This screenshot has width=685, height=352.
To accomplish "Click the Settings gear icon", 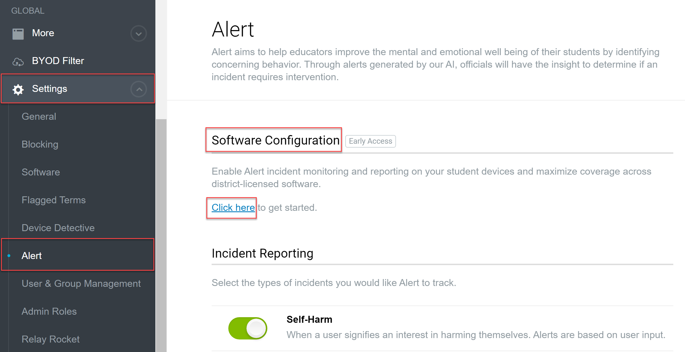I will pos(18,89).
